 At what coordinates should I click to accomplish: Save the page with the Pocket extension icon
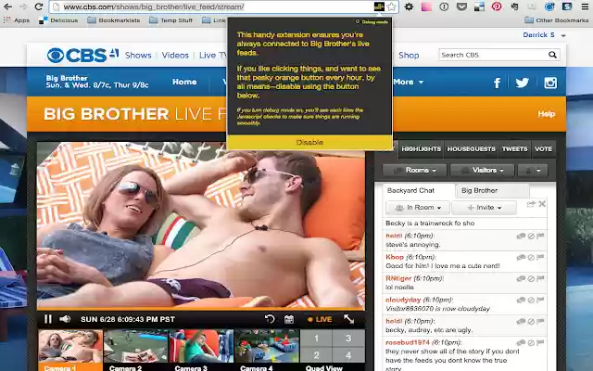(x=461, y=6)
